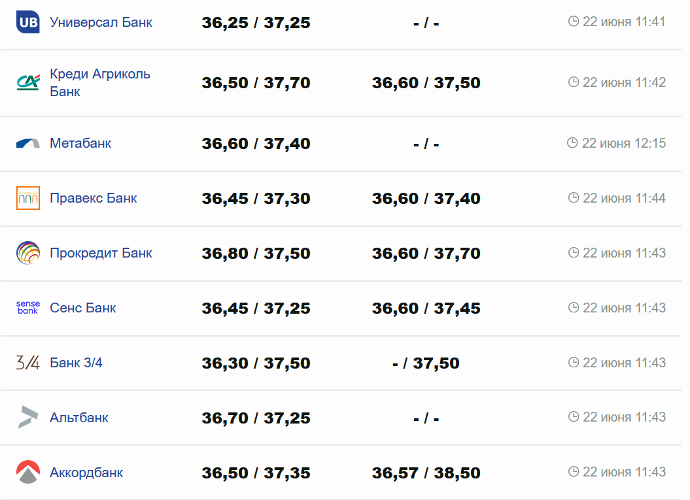Visit the Альтбанк bank link
Screen dimensions: 690x500
(79, 418)
